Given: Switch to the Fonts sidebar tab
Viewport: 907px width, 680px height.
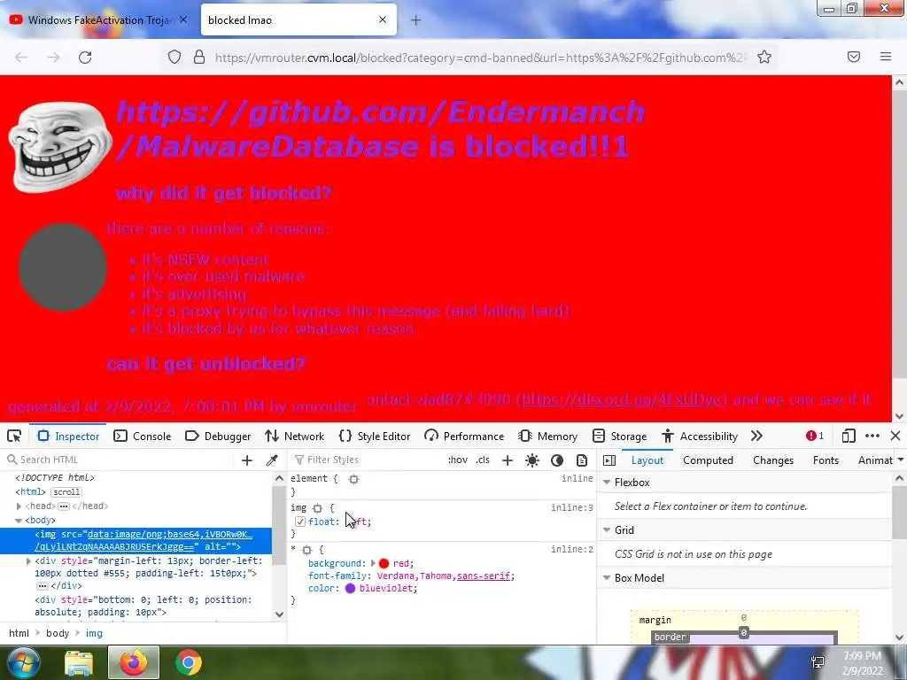Looking at the screenshot, I should (826, 460).
